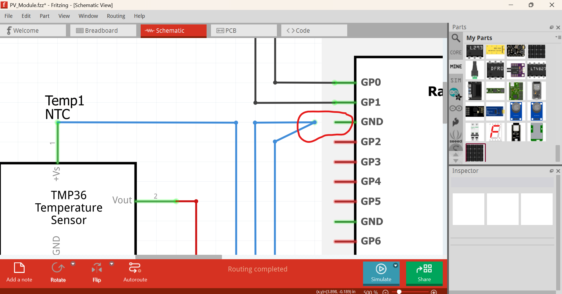The height and width of the screenshot is (294, 562).
Task: Select the red wire from Vout
Action: click(196, 228)
